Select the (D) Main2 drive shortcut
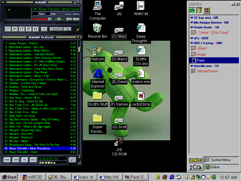This screenshot has height=181, width=241. (x=119, y=56)
